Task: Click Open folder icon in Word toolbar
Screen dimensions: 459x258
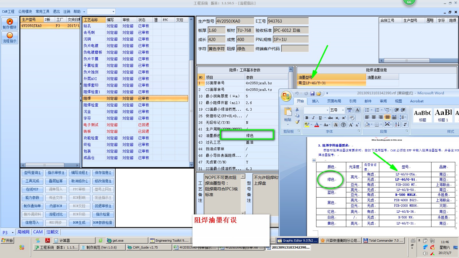Action: point(319,93)
